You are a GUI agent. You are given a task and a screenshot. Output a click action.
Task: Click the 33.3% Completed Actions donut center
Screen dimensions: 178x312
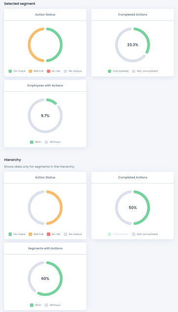[x=133, y=45]
